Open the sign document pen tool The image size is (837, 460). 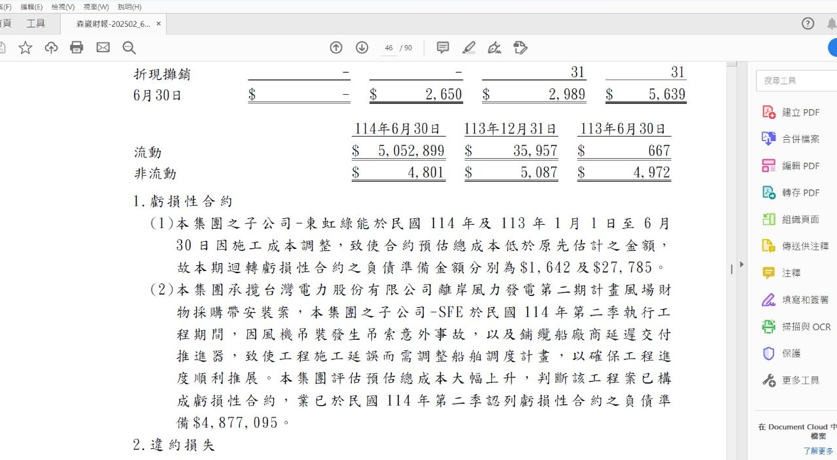pos(494,48)
